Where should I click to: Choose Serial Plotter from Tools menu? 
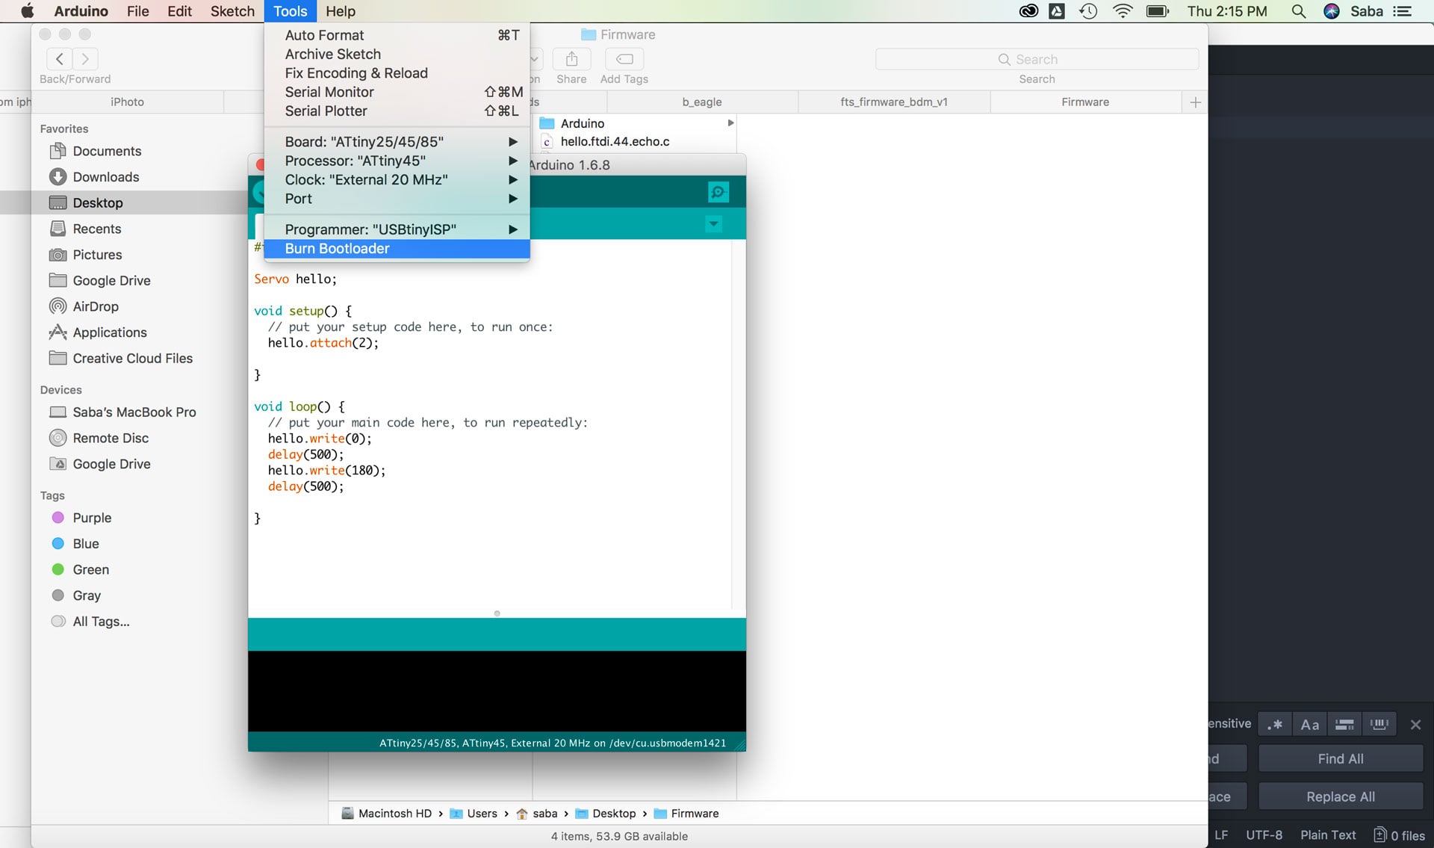click(x=397, y=111)
